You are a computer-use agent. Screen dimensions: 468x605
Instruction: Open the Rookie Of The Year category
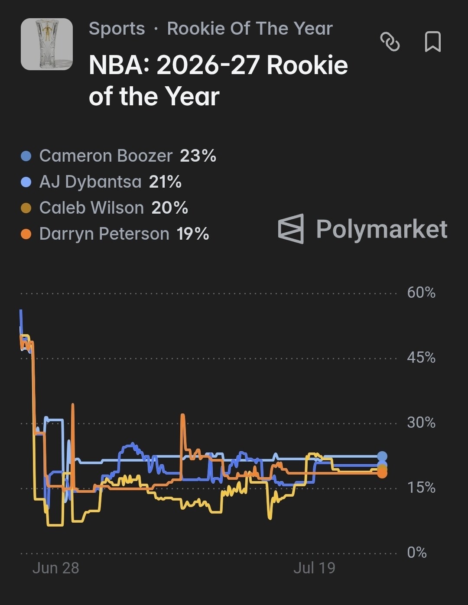pyautogui.click(x=250, y=29)
